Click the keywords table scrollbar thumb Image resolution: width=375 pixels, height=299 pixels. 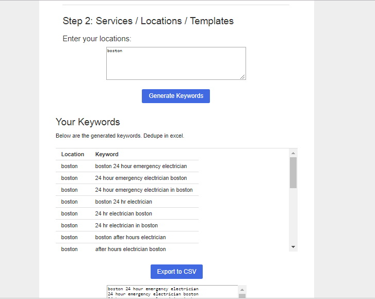tap(293, 173)
